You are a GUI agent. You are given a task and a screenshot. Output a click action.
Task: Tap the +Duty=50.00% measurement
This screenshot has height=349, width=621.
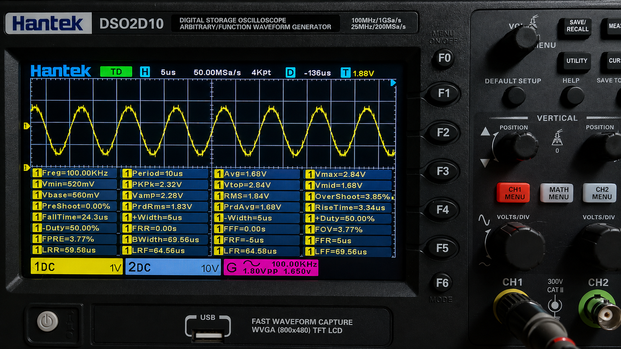pyautogui.click(x=348, y=218)
